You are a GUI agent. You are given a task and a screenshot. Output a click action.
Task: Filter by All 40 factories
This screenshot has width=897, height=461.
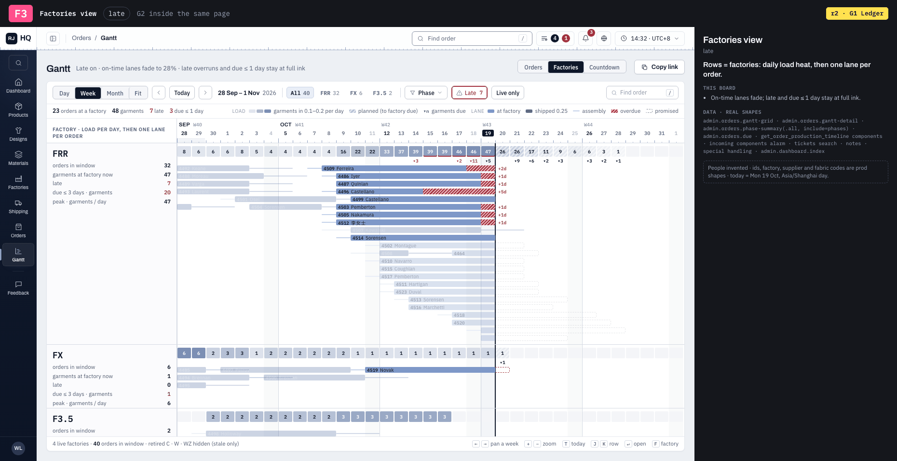tap(300, 93)
